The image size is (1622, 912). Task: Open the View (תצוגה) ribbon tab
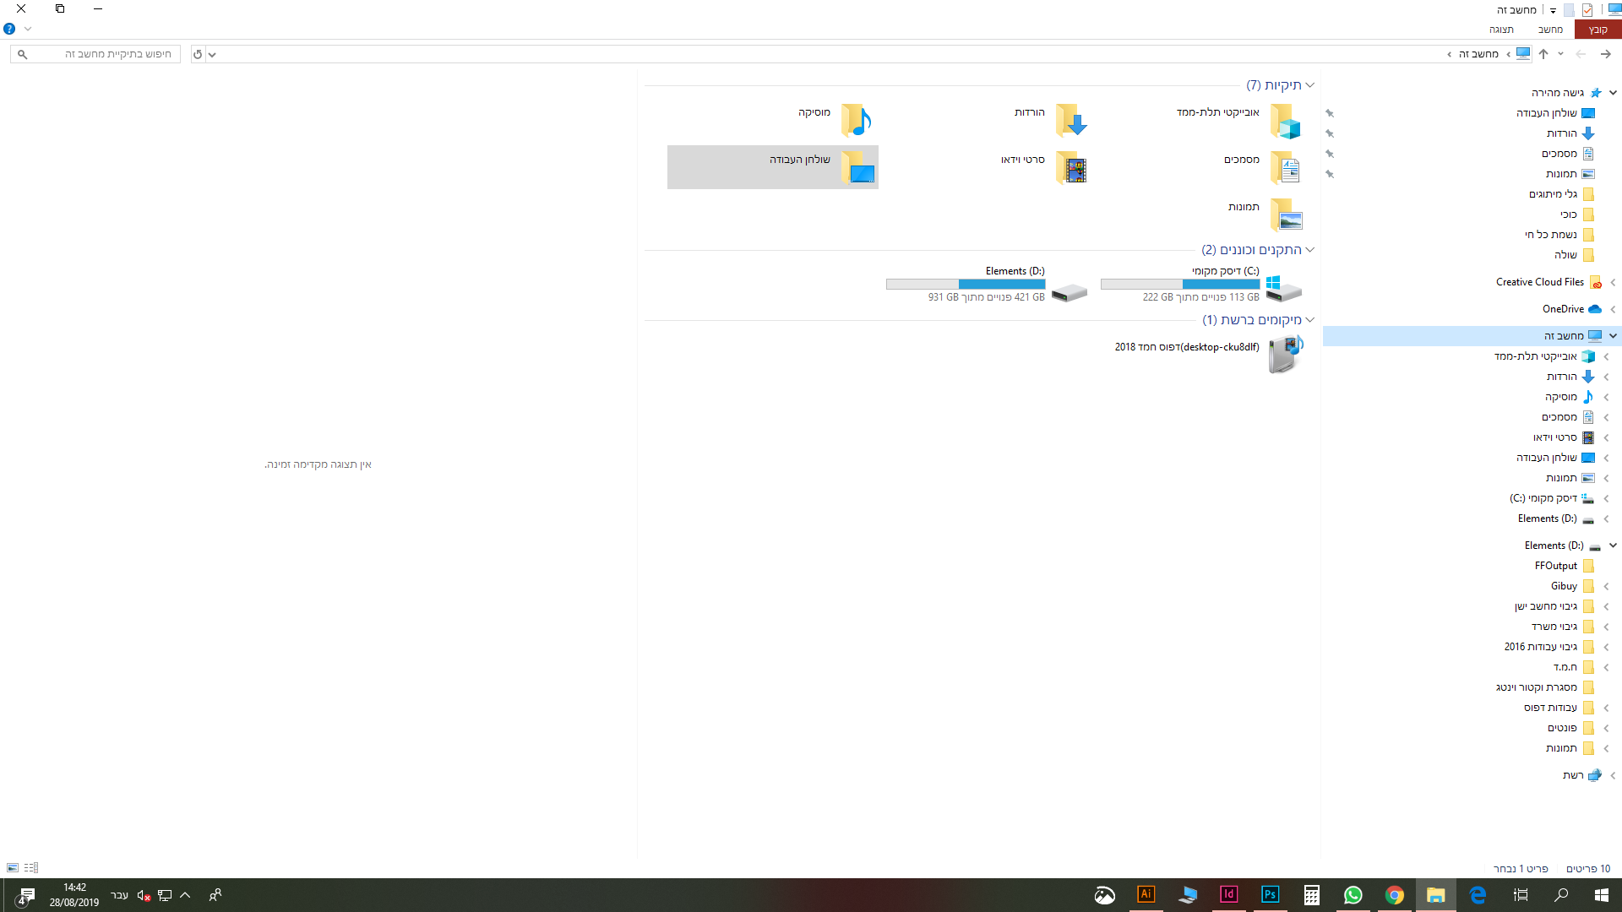point(1501,30)
